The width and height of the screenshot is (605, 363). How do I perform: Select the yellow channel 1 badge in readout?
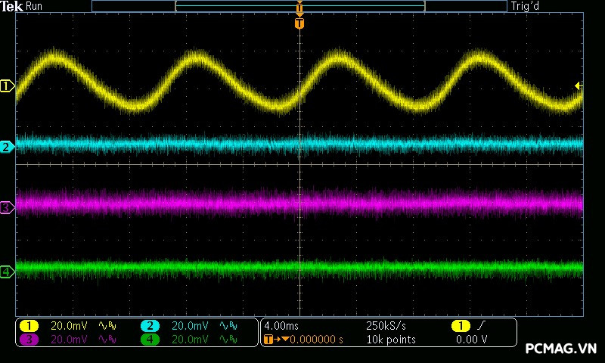29,326
